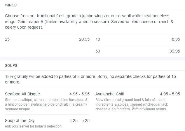Image resolution: width=185 pixels, height=131 pixels.
Task: Click the Avalanche Chili price range
Action: coord(170,94)
